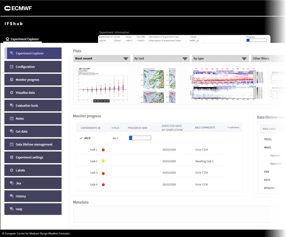
Task: Click the calendar icon on Configuration
Action: point(12,67)
